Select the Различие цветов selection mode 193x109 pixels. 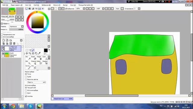26,79
